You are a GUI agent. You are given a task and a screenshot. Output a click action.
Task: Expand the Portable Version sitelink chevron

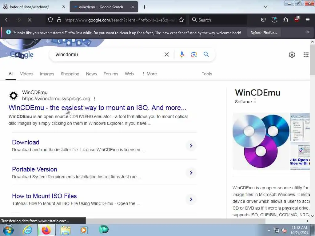point(191,173)
